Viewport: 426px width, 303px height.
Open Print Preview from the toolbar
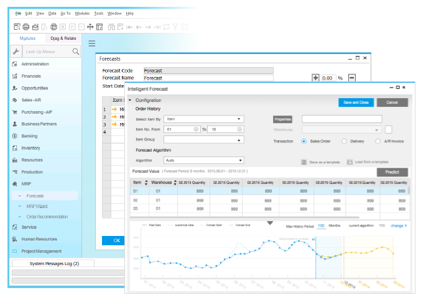tap(17, 27)
